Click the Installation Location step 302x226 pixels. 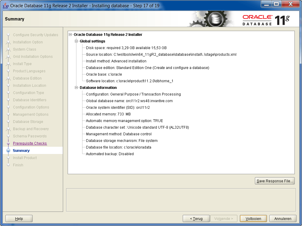pyautogui.click(x=30, y=86)
